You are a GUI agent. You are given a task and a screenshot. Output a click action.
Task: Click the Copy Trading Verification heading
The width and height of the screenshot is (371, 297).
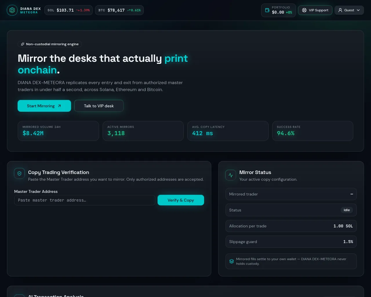tap(59, 172)
